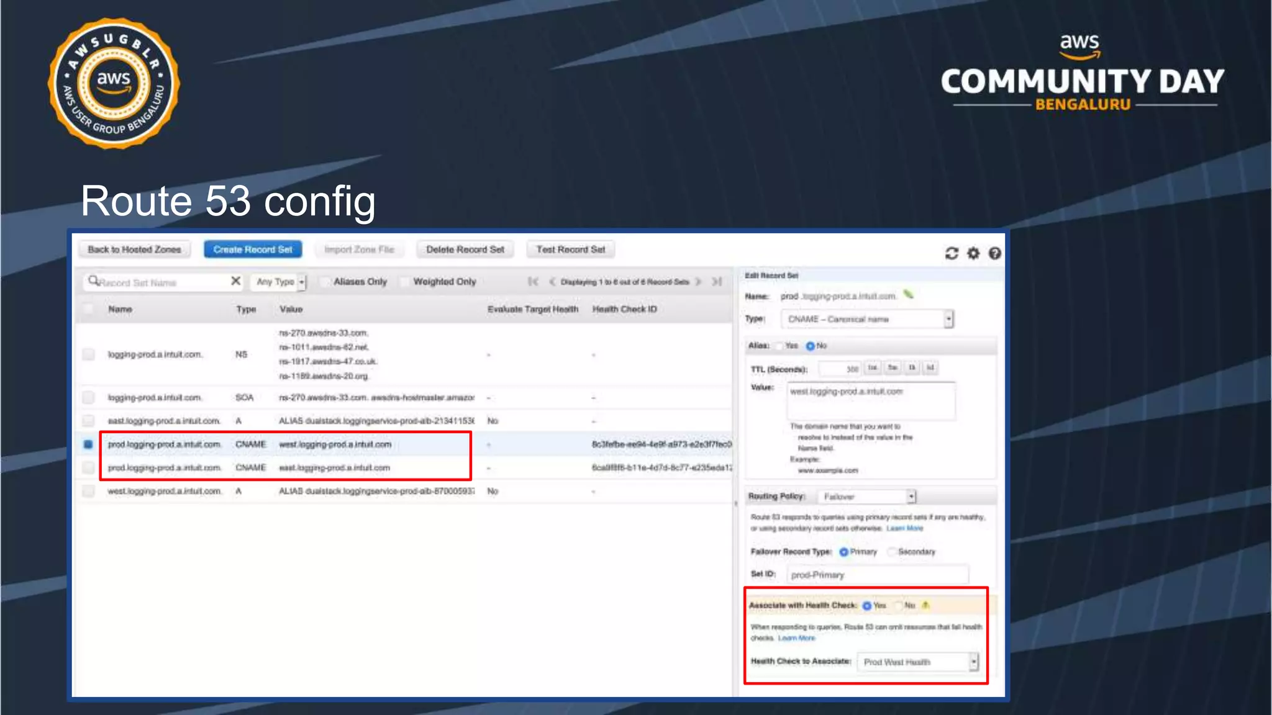Enable the Aliases Only filter

(325, 282)
